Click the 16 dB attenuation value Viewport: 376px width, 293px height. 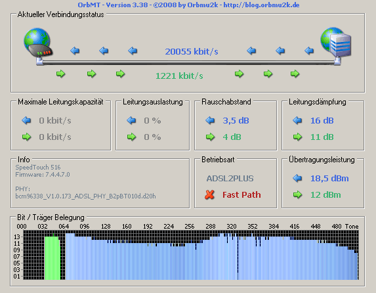pyautogui.click(x=322, y=121)
